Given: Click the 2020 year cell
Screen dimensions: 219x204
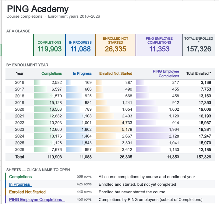Looking at the screenshot, I should point(19,109).
